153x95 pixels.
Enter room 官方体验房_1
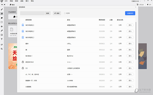click(130, 25)
